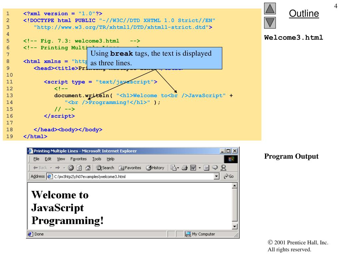Click the IE icon in the title bar
The image size is (341, 256).
pos(30,151)
